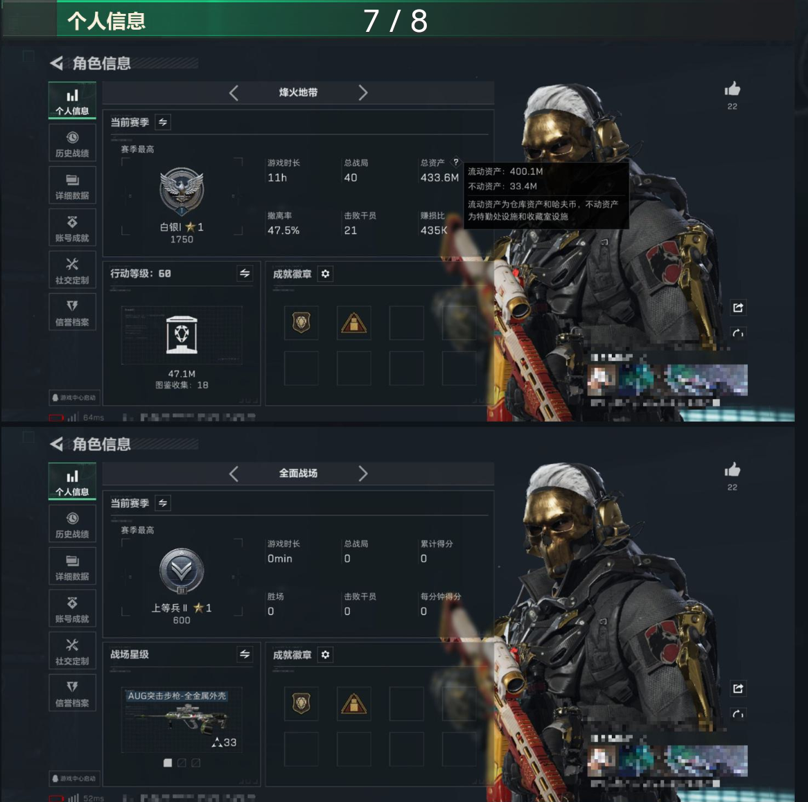This screenshot has height=802, width=808.
Task: Like the profile with upper thumbs-up icon
Action: 732,89
